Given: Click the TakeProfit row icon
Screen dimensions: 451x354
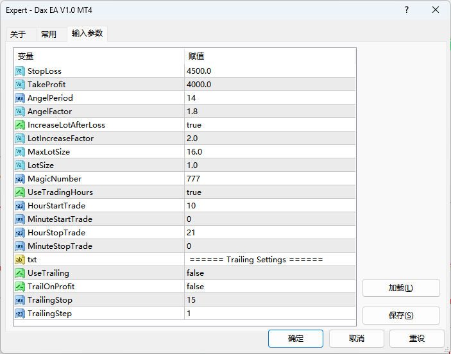Looking at the screenshot, I should coord(19,85).
